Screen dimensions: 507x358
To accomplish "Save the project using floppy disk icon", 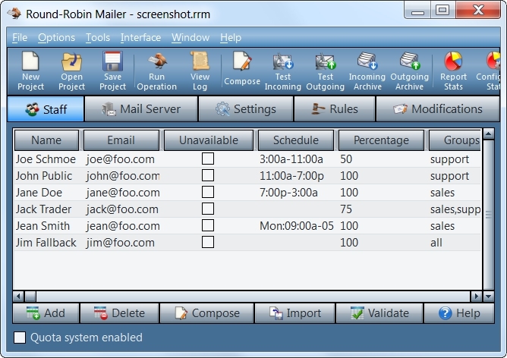I will [112, 71].
